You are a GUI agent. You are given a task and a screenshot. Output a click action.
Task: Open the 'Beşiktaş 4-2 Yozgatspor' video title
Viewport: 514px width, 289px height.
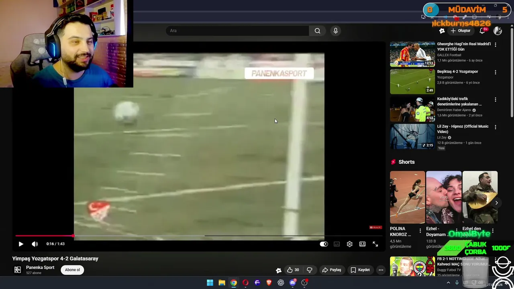(x=458, y=71)
